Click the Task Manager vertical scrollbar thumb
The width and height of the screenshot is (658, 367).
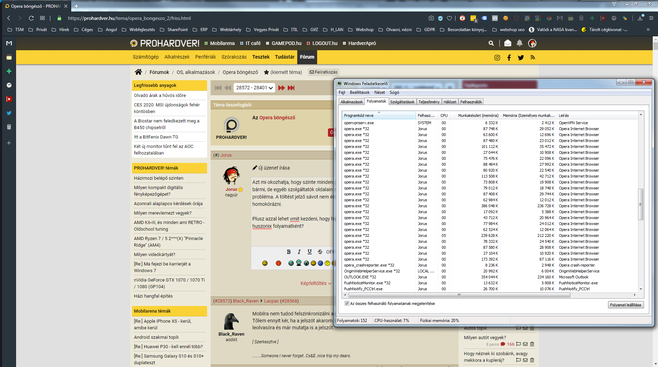point(641,204)
